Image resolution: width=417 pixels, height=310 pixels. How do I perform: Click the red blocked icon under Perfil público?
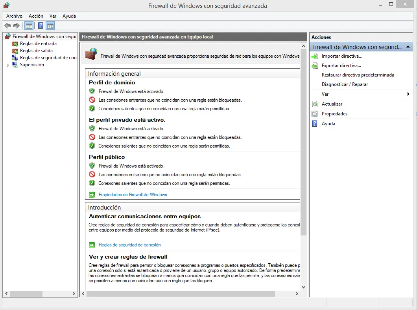click(x=92, y=175)
